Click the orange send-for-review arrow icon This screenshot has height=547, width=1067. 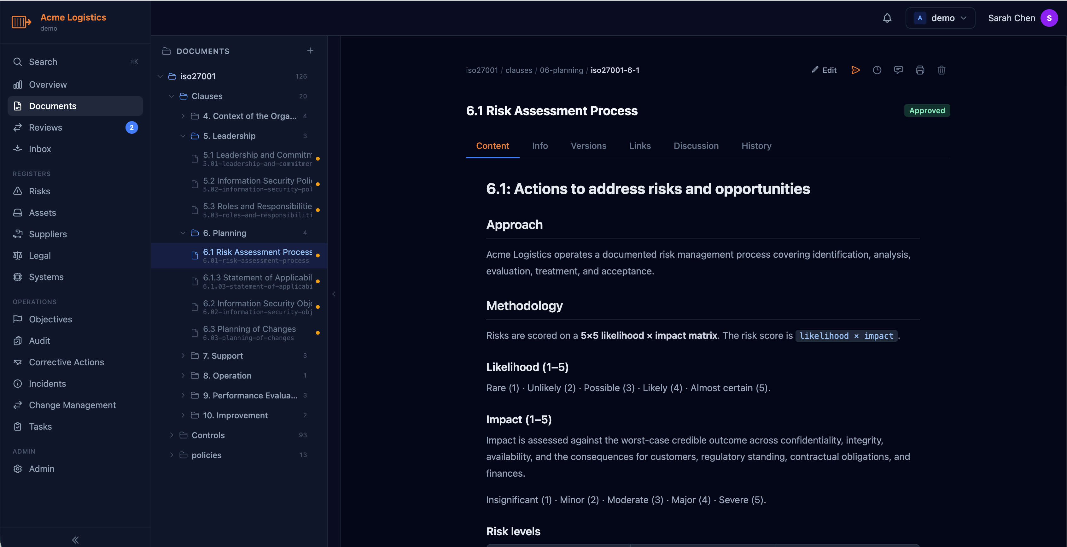[x=855, y=70]
